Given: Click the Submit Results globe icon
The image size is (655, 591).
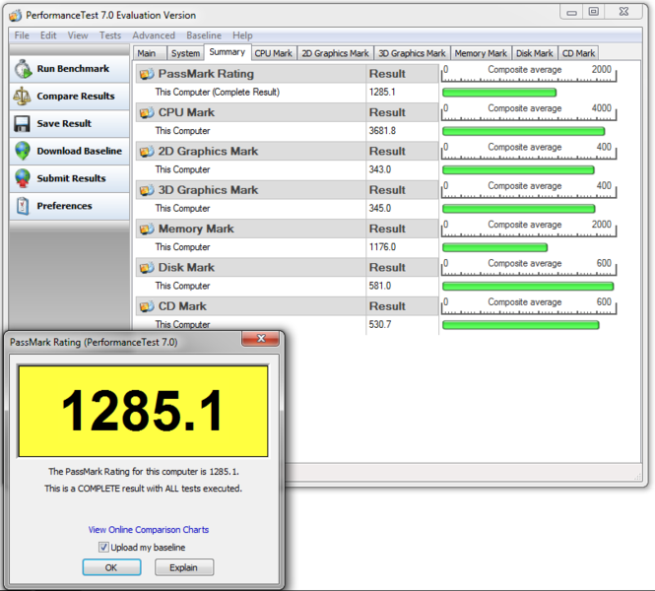Looking at the screenshot, I should (23, 178).
